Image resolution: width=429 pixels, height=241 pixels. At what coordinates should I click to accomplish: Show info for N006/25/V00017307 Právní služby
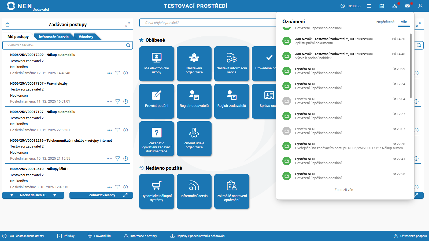click(x=125, y=101)
